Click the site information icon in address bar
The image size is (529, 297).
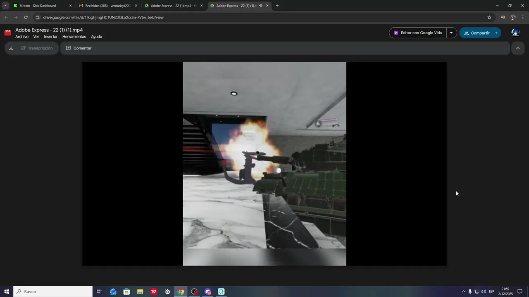[38, 17]
